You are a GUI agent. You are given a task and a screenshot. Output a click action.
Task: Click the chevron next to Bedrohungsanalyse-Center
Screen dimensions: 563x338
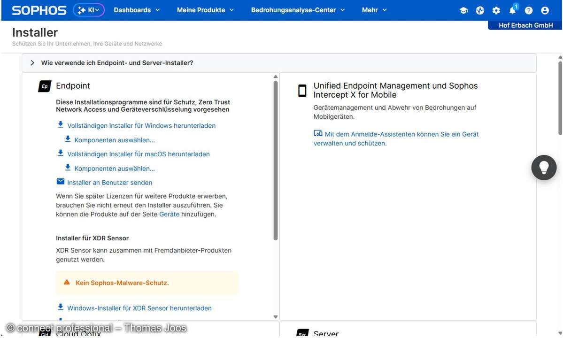[x=342, y=10]
